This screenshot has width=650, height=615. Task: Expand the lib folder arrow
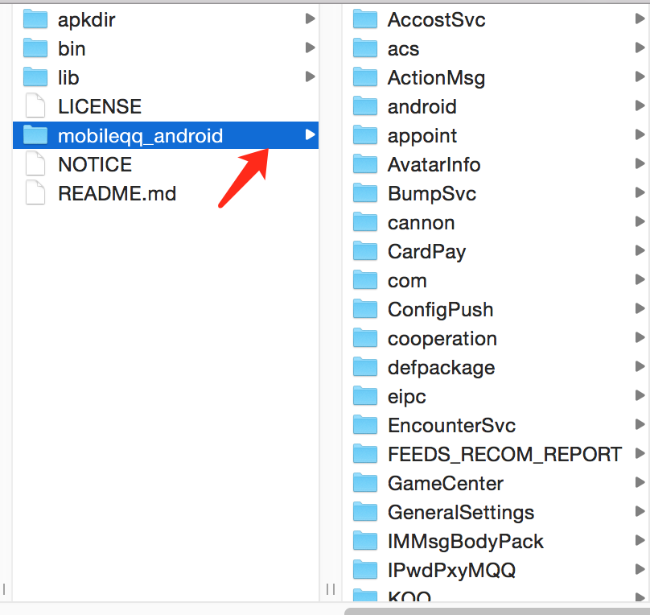(310, 76)
